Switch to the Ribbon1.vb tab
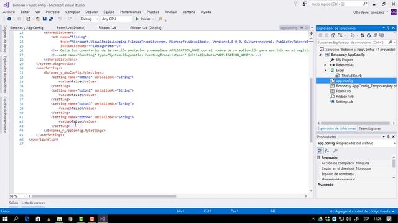This screenshot has height=223, width=398. click(108, 28)
